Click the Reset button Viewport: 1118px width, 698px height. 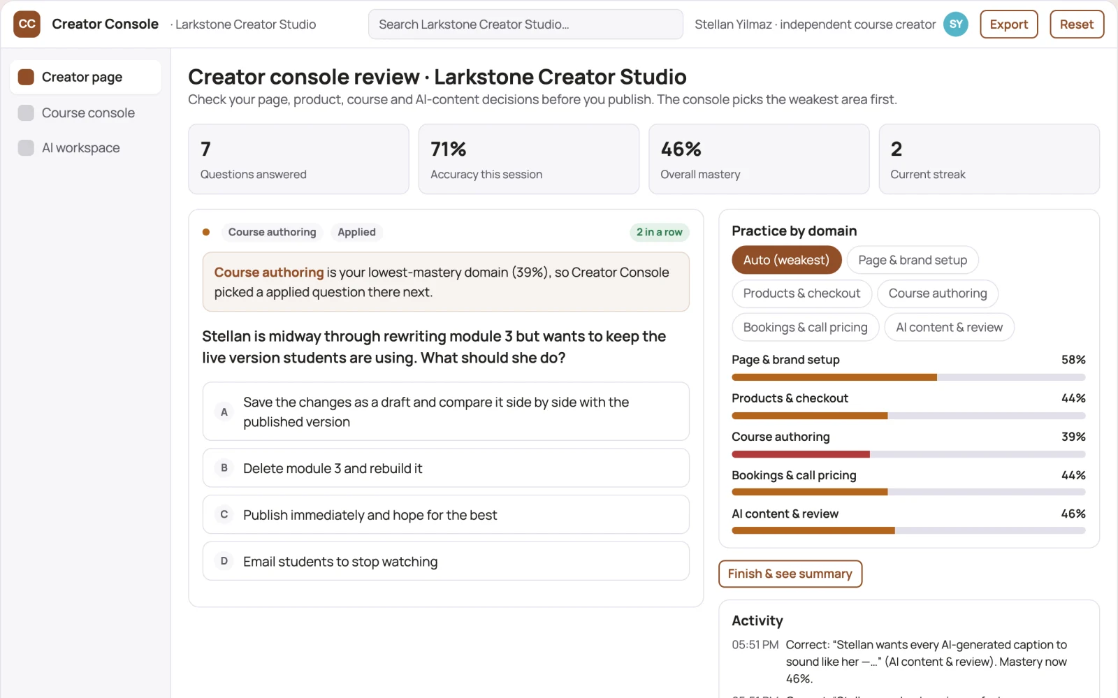(1077, 24)
